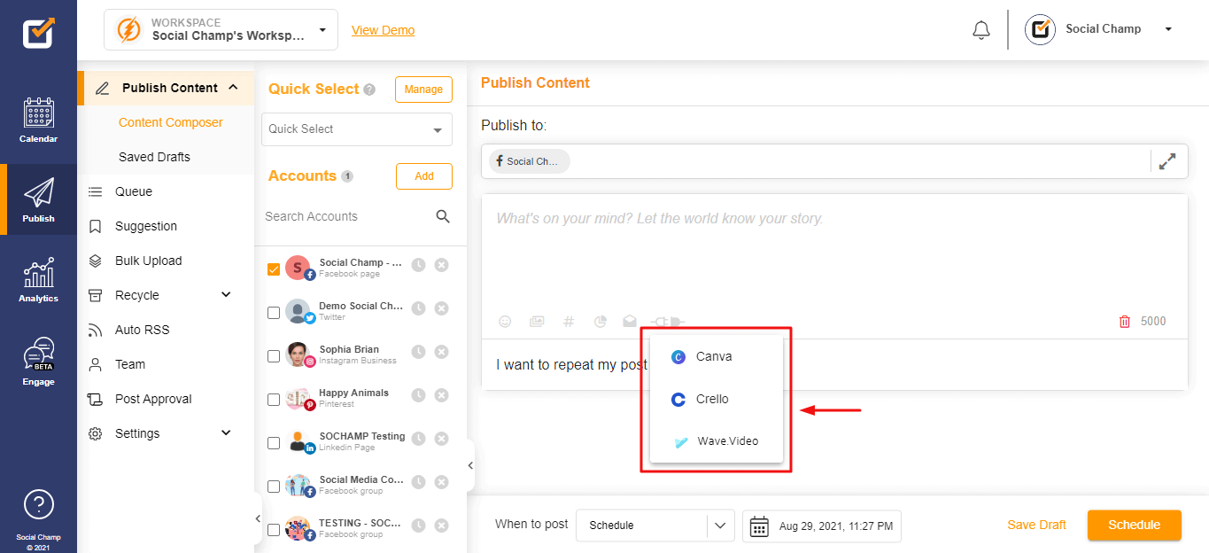Click the View Demo link
The height and width of the screenshot is (553, 1209).
[383, 30]
